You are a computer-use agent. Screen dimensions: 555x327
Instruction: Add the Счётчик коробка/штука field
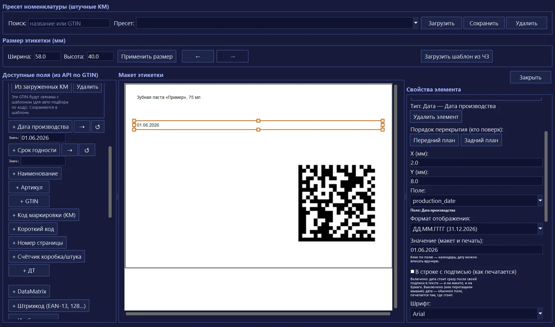pyautogui.click(x=47, y=257)
